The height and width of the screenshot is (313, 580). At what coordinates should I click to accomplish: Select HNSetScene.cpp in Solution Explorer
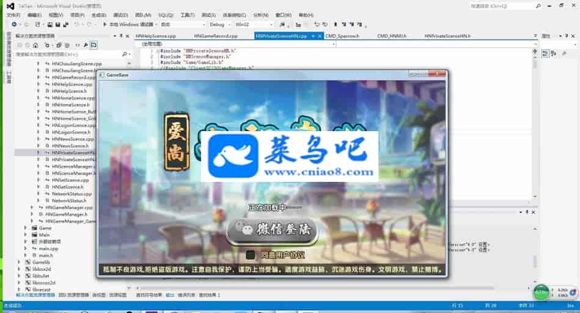click(x=70, y=180)
